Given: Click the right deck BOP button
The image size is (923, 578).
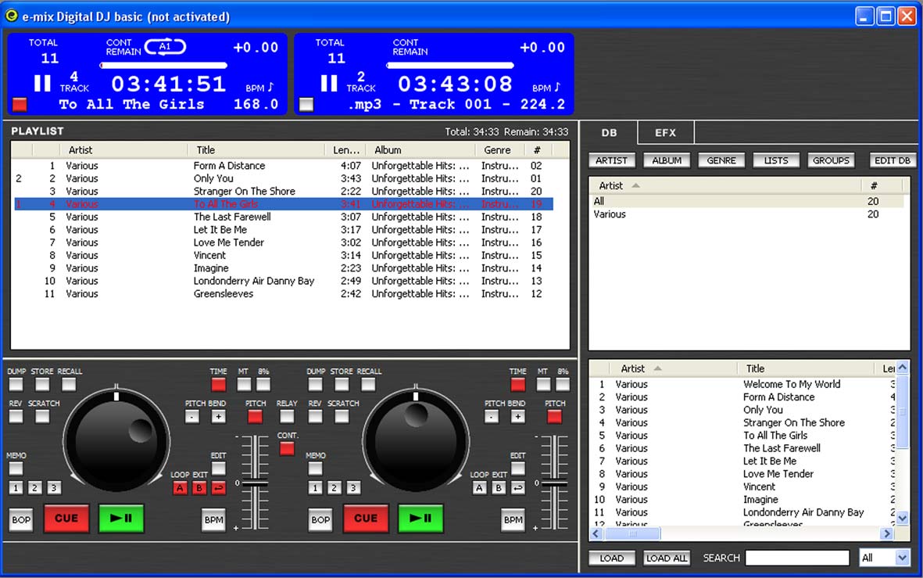Looking at the screenshot, I should pos(320,519).
